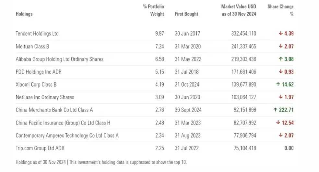The image size is (319, 172).
Task: Sort by the % Portfolio Weight header
Action: point(154,10)
